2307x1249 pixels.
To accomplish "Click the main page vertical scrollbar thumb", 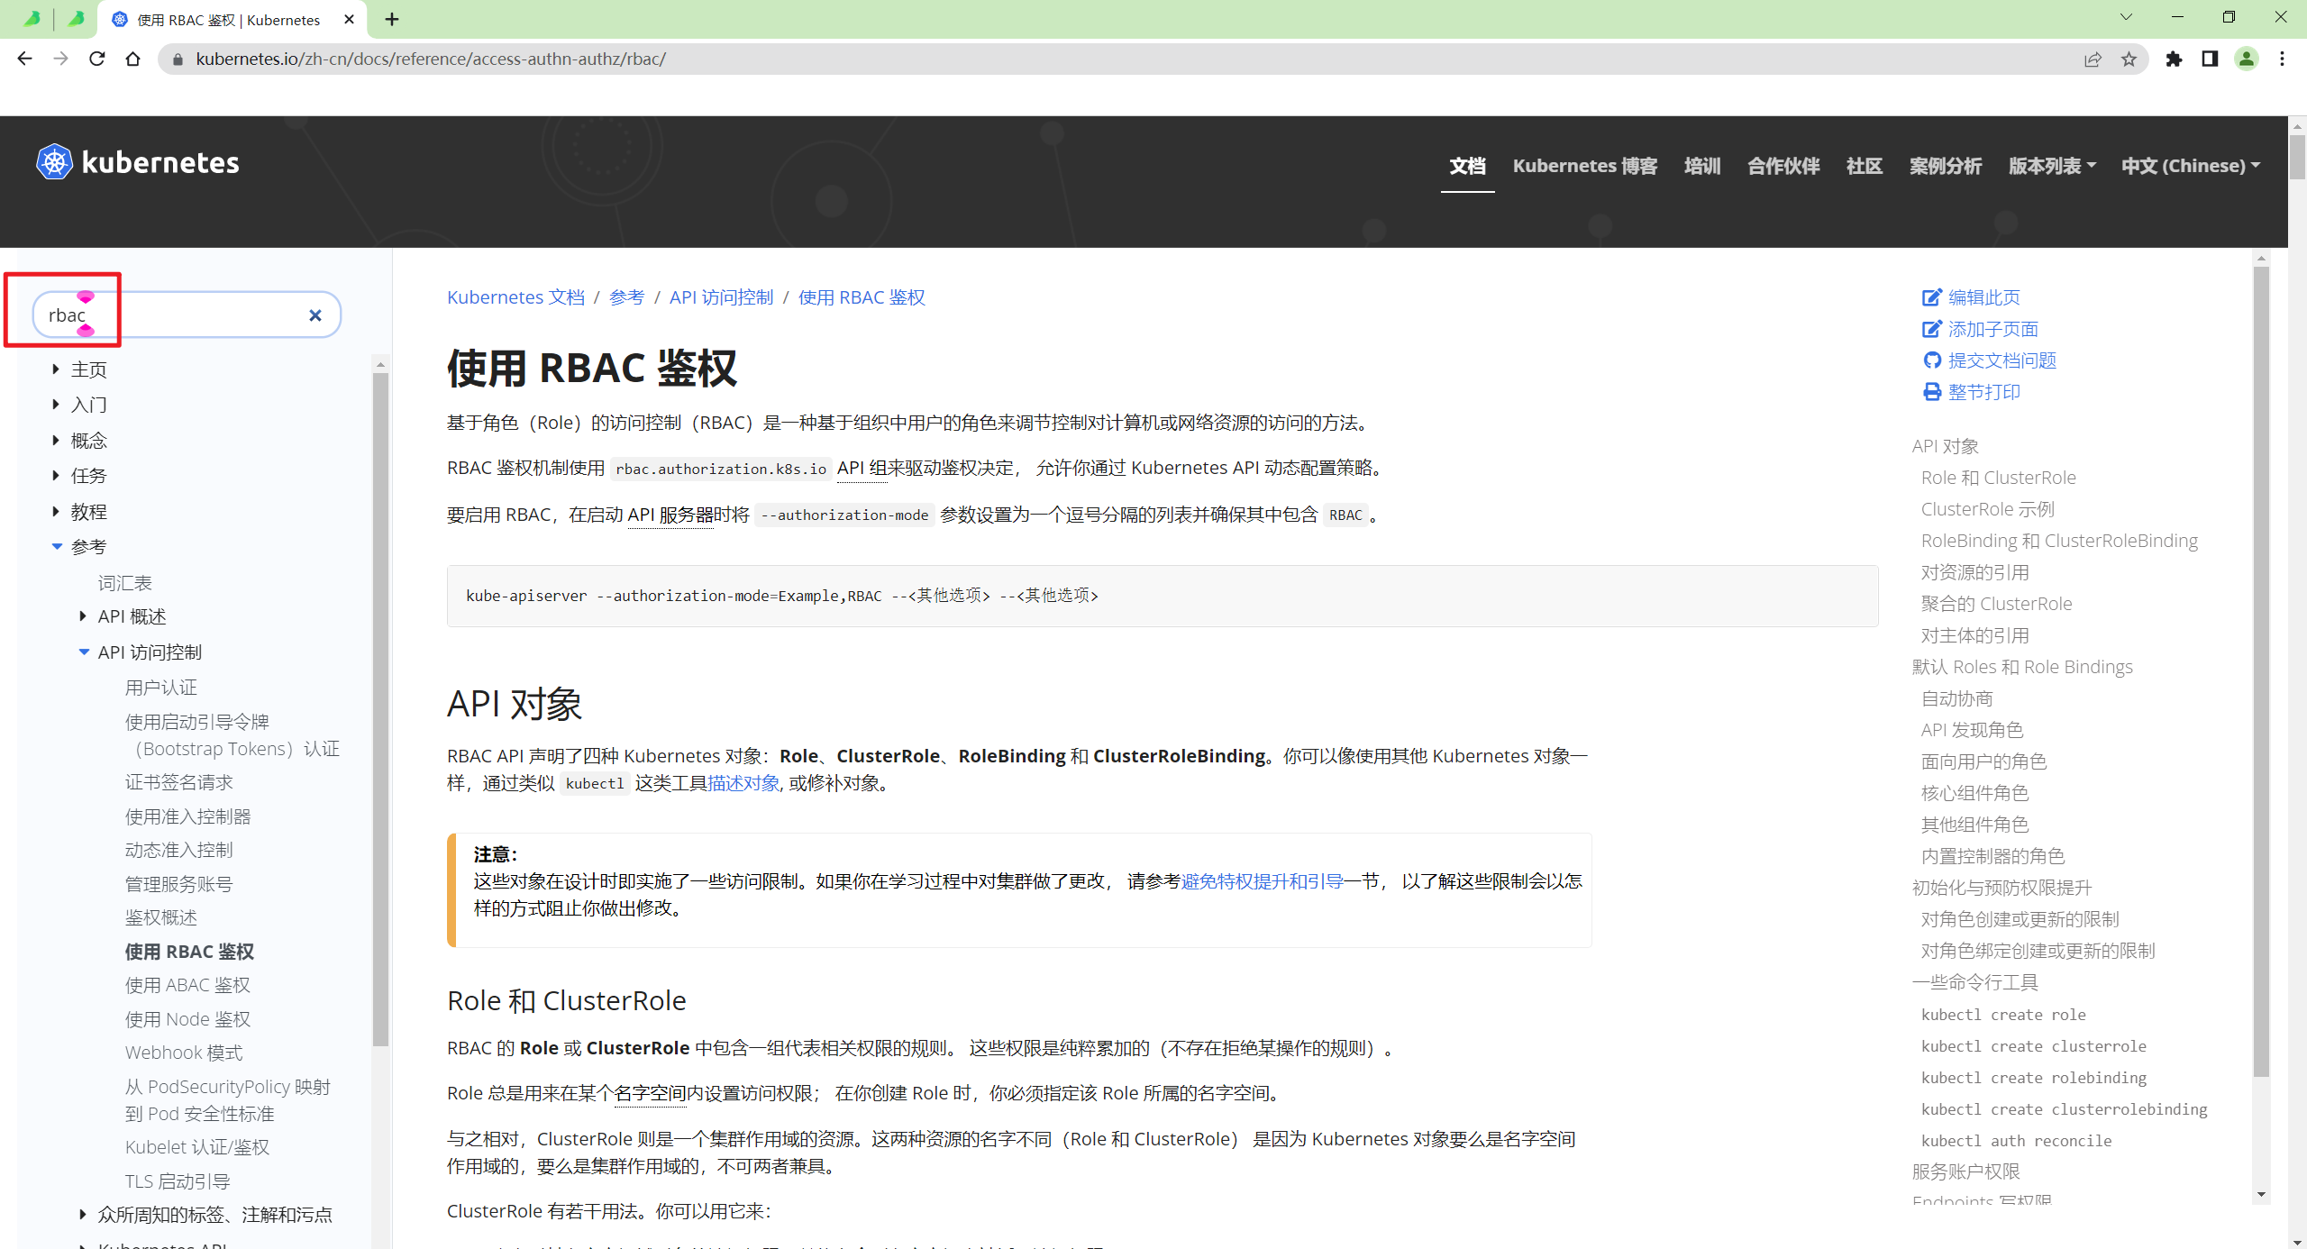I will click(x=2297, y=158).
